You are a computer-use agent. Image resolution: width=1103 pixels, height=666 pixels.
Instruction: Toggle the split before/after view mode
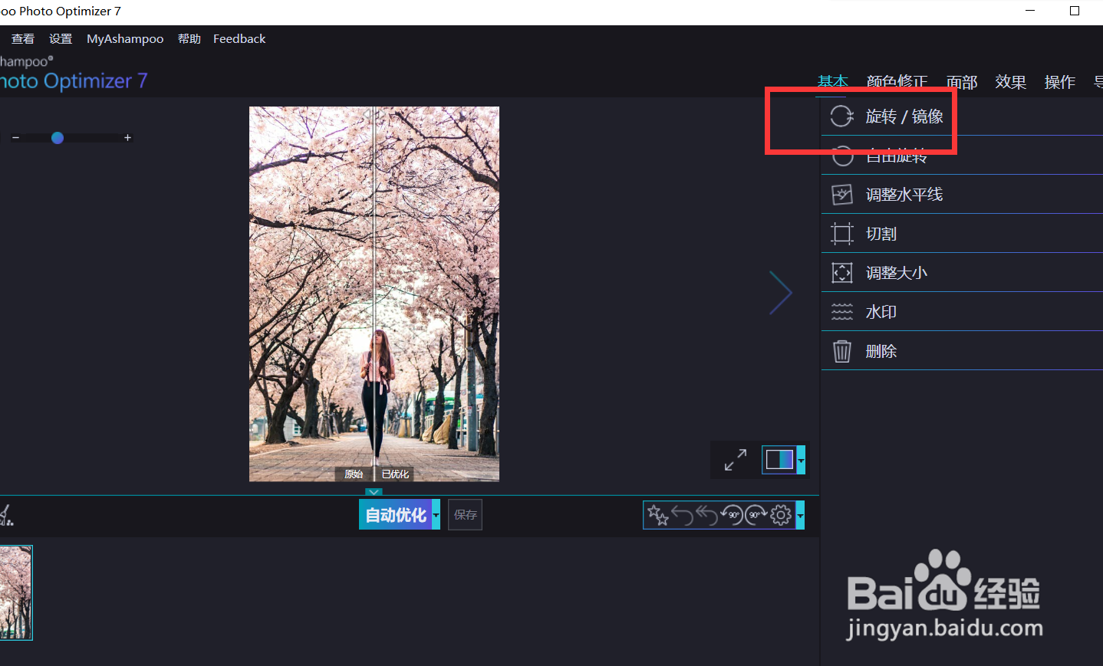pos(779,460)
